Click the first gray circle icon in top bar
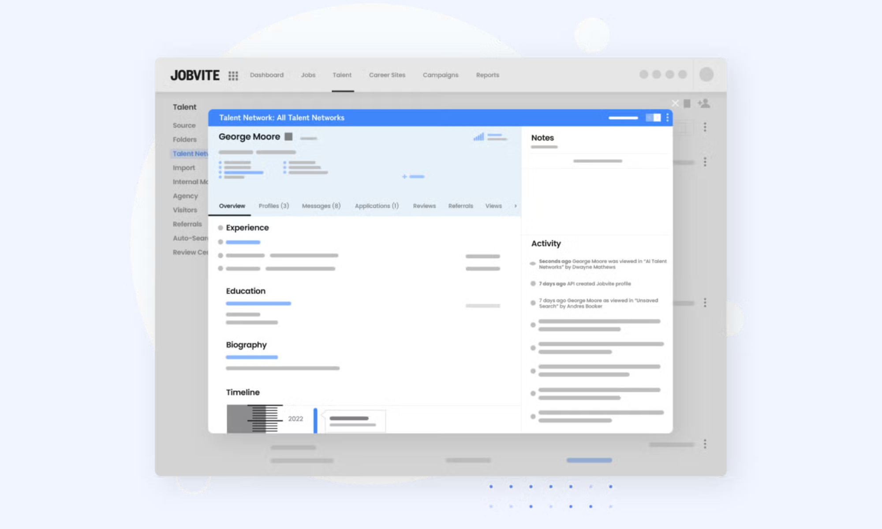Image resolution: width=882 pixels, height=529 pixels. pos(643,75)
